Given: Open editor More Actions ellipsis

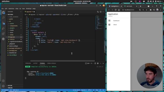Looking at the screenshot, I should pos(103,12).
